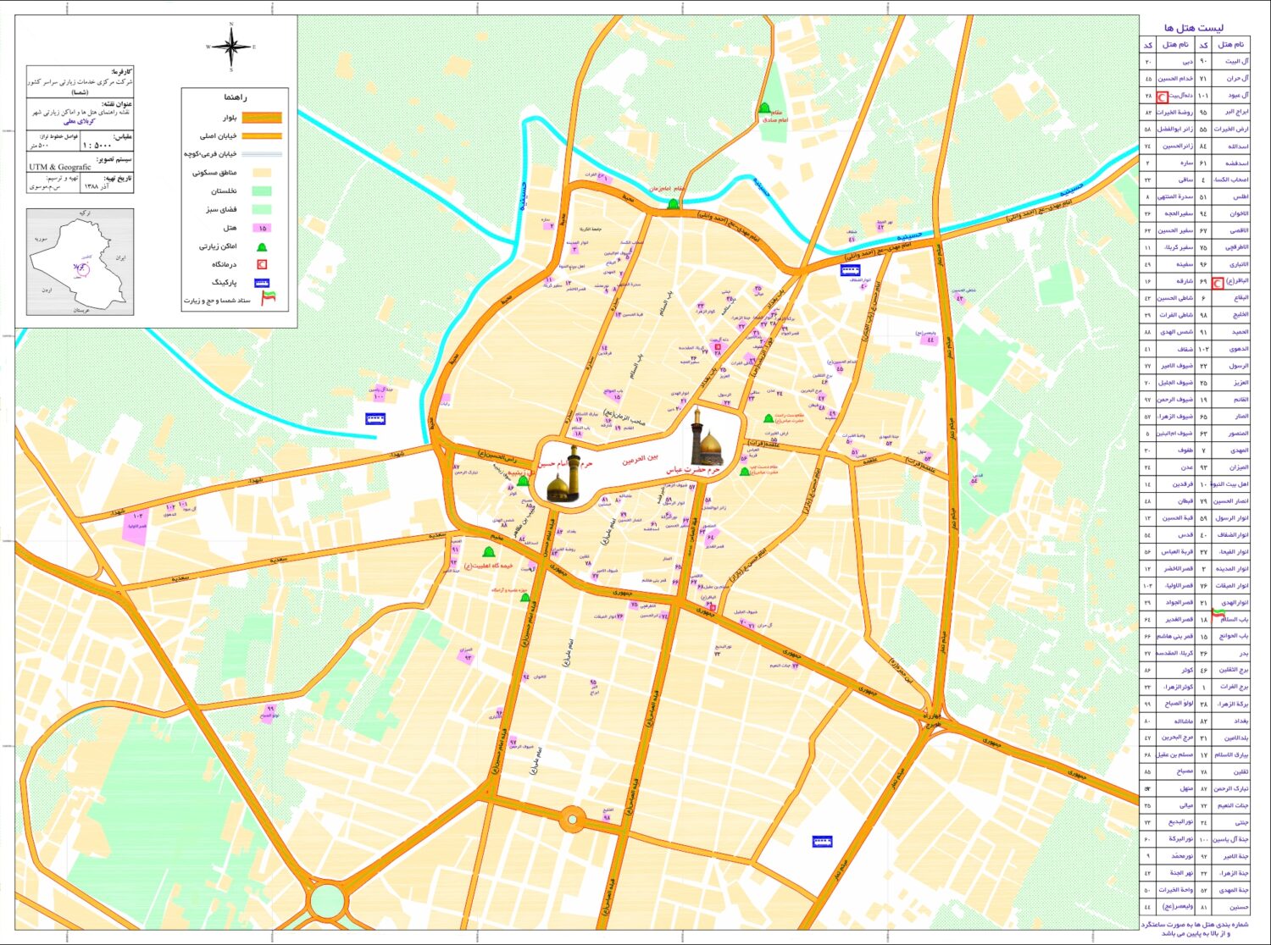Click the pink hotel 98 marker
1271x945 pixels.
(x=607, y=816)
